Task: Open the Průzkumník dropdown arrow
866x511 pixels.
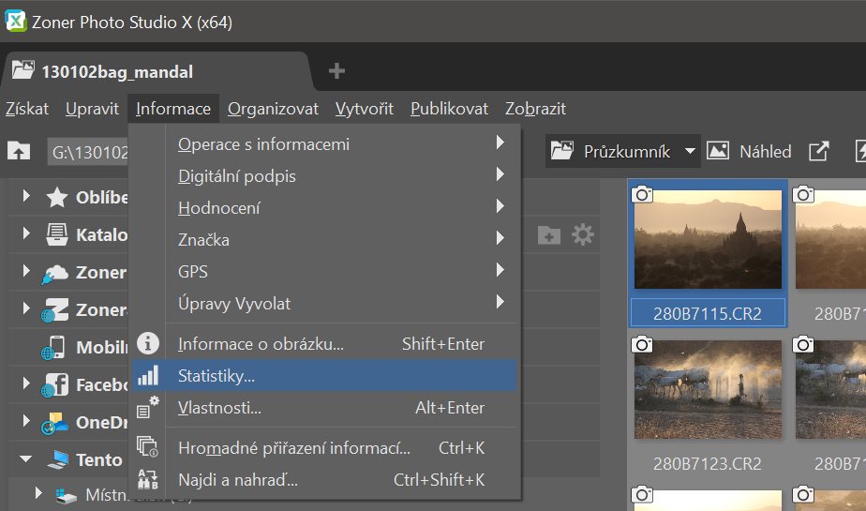Action: (690, 151)
